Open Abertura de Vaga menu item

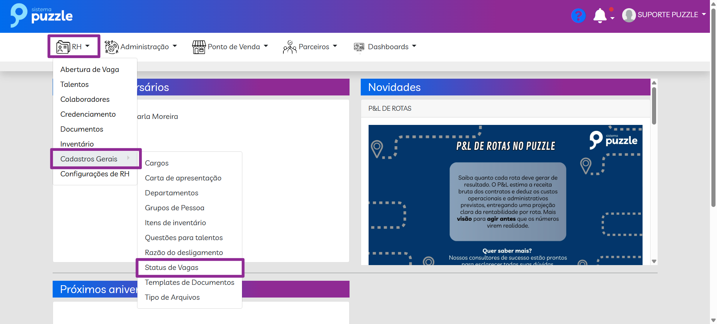coord(90,70)
